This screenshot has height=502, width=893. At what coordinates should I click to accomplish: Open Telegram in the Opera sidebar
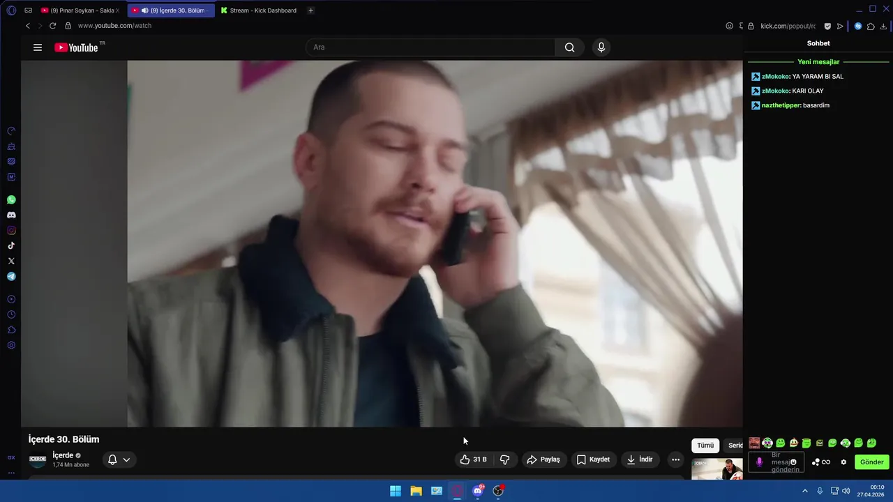point(11,277)
